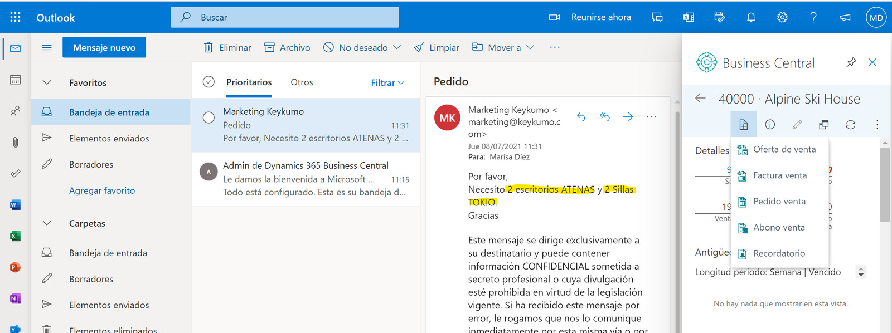Go back in Business Central pane
892x333 pixels.
point(701,99)
